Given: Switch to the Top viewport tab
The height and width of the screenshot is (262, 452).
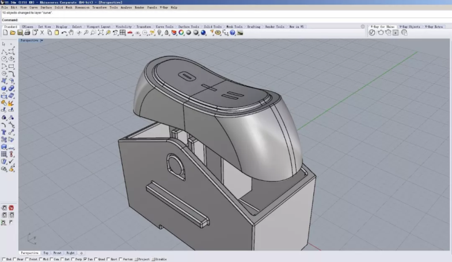Looking at the screenshot, I should tap(46, 253).
